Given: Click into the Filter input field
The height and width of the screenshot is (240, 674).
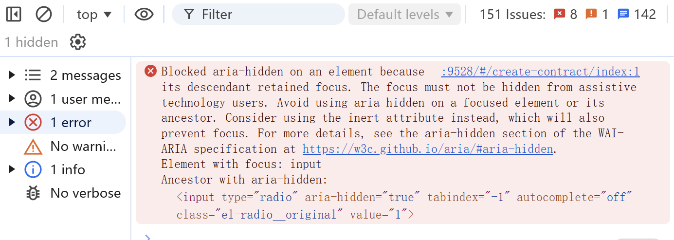Looking at the screenshot, I should click(258, 15).
